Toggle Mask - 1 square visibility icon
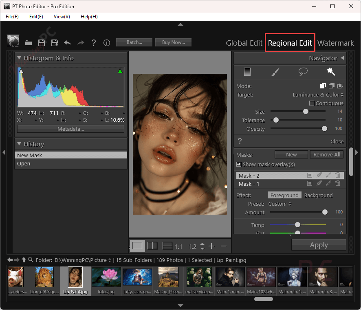361x310 pixels. tap(310, 183)
